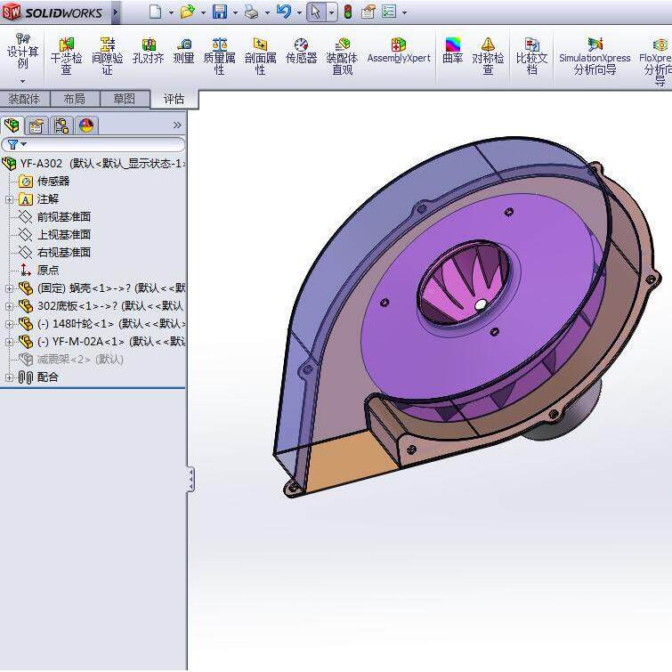The height and width of the screenshot is (672, 672).
Task: Open the 草图 ribbon tab
Action: coord(125,99)
